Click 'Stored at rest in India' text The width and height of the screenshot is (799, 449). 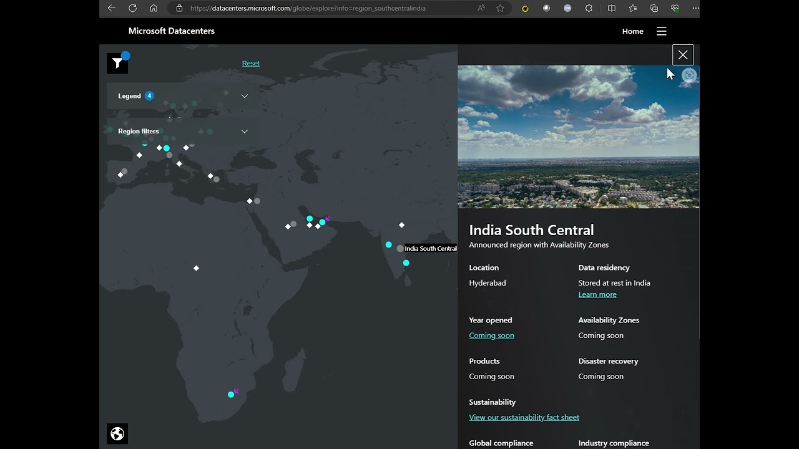[x=614, y=283]
